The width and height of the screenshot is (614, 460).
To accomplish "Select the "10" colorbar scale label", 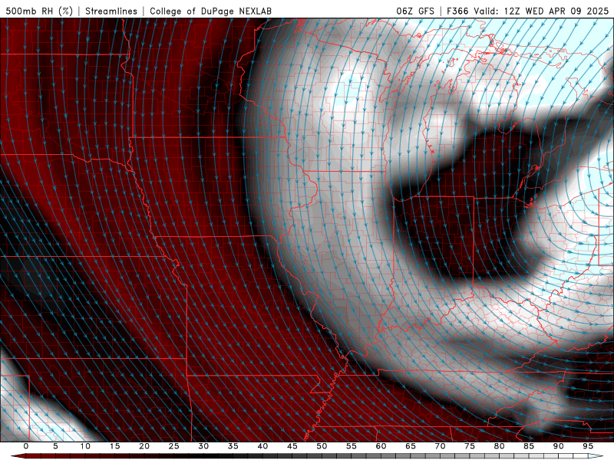I will click(85, 446).
